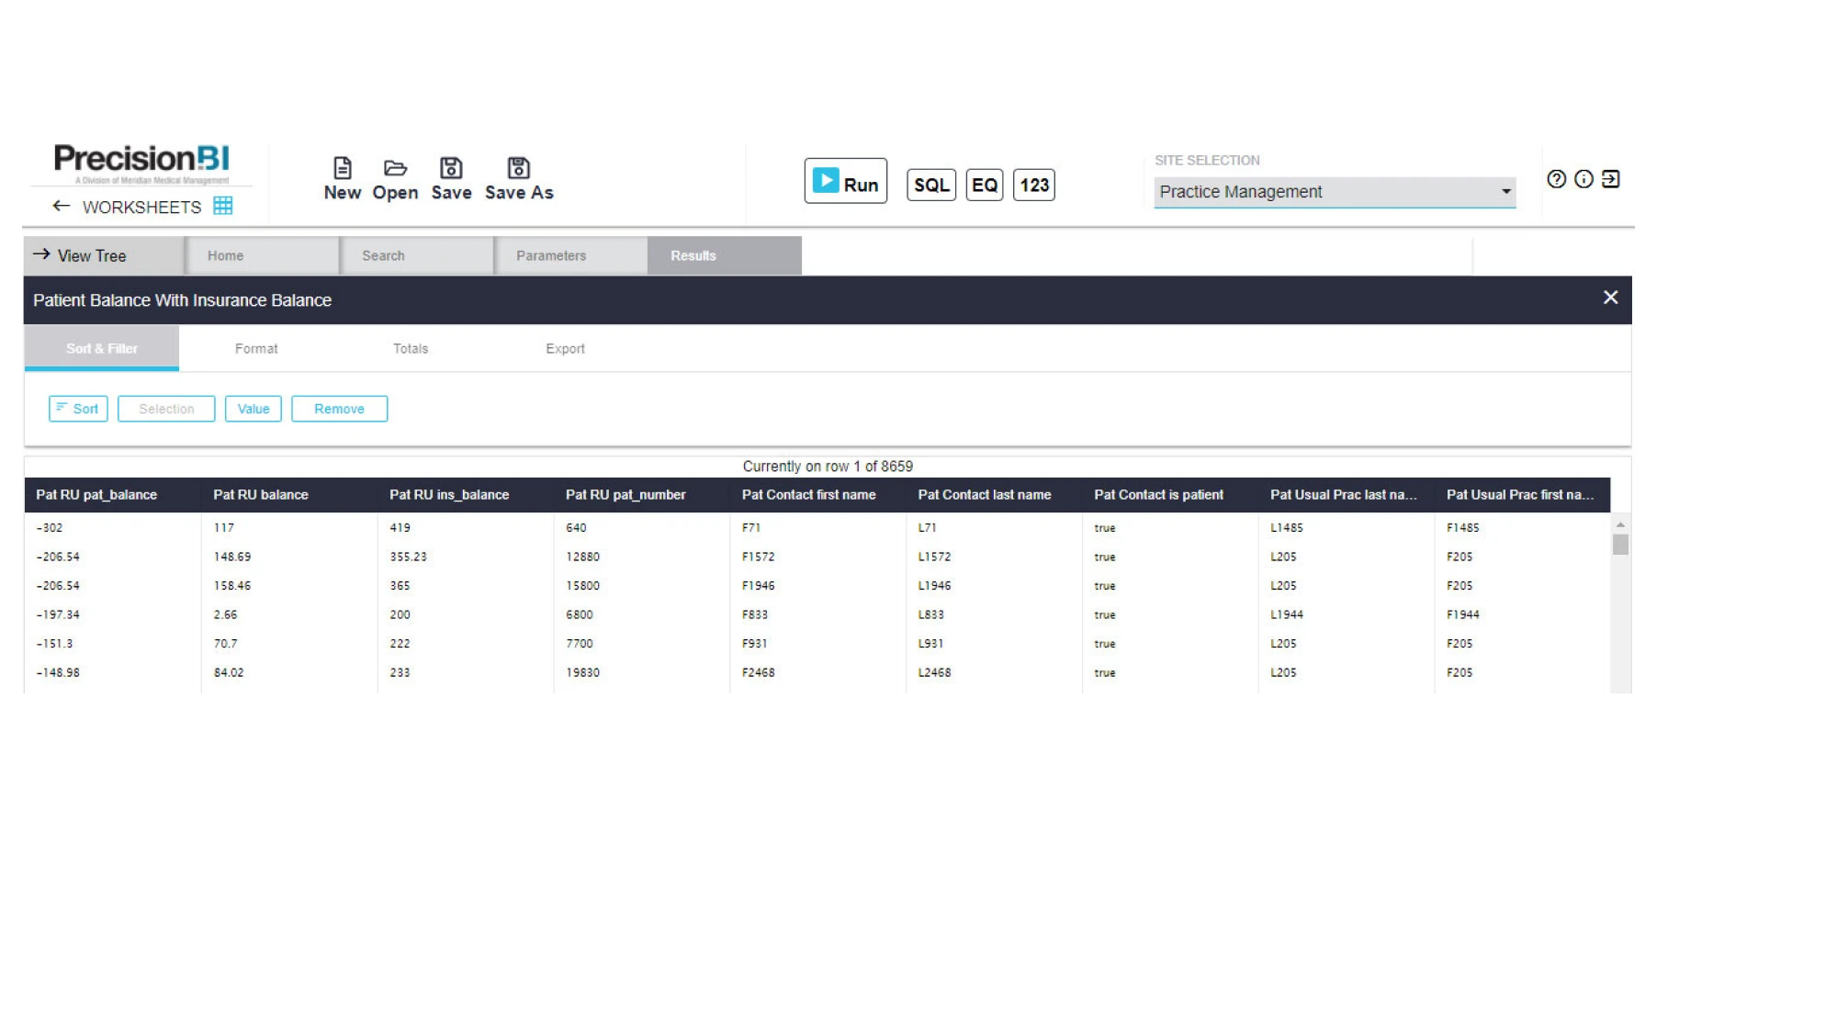Click the SQL view icon
This screenshot has width=1837, height=1025.
pyautogui.click(x=930, y=185)
